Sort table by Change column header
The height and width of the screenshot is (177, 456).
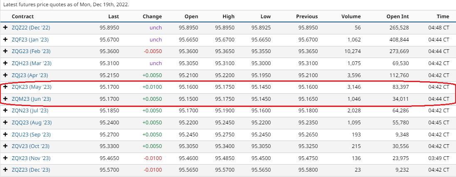[x=152, y=17]
